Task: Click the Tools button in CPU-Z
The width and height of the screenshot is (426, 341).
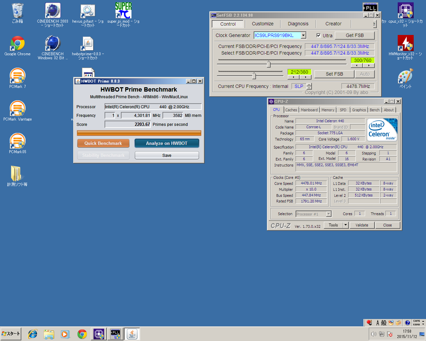Action: pos(333,225)
